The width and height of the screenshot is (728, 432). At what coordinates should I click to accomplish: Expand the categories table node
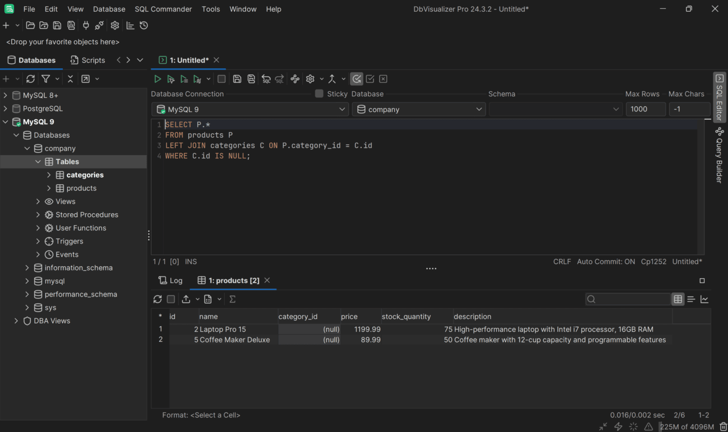pyautogui.click(x=49, y=175)
